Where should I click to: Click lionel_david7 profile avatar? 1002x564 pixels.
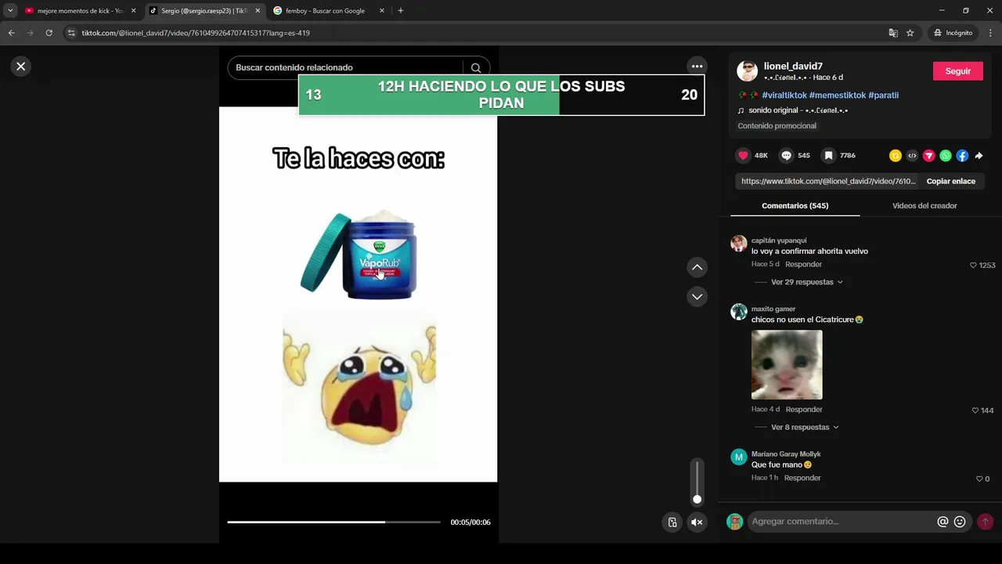748,71
